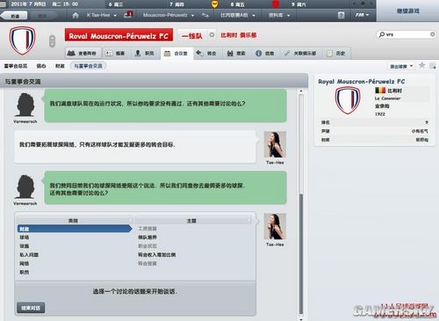Click the round selector button beside 一线队
Screen dimensions: 439x321
(x=212, y=35)
